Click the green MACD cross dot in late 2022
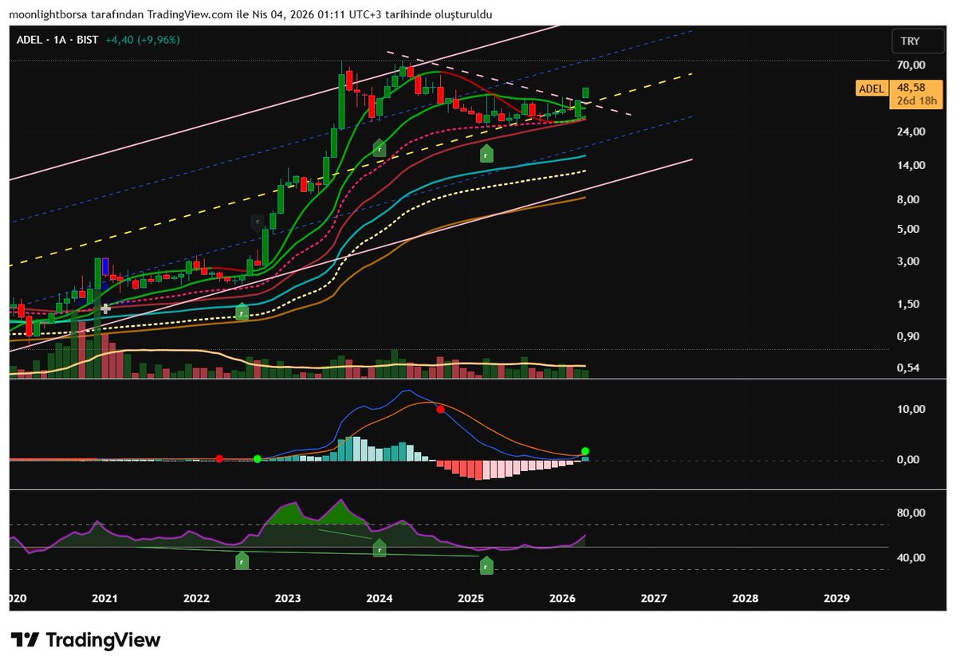956x668 pixels. (x=258, y=458)
